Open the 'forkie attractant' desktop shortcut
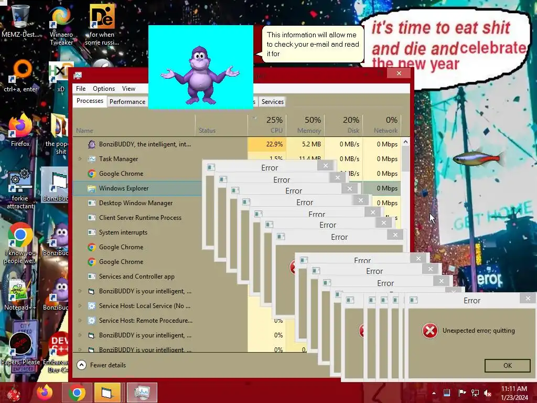The height and width of the screenshot is (403, 537). pyautogui.click(x=20, y=188)
